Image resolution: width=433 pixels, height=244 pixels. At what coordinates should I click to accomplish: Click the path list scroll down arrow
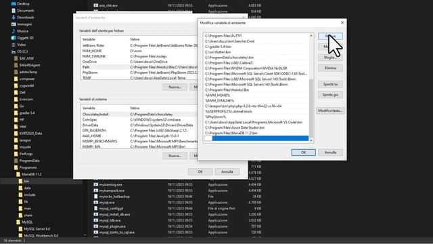point(311,140)
